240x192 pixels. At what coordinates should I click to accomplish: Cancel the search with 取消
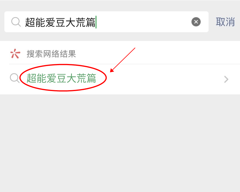[225, 22]
